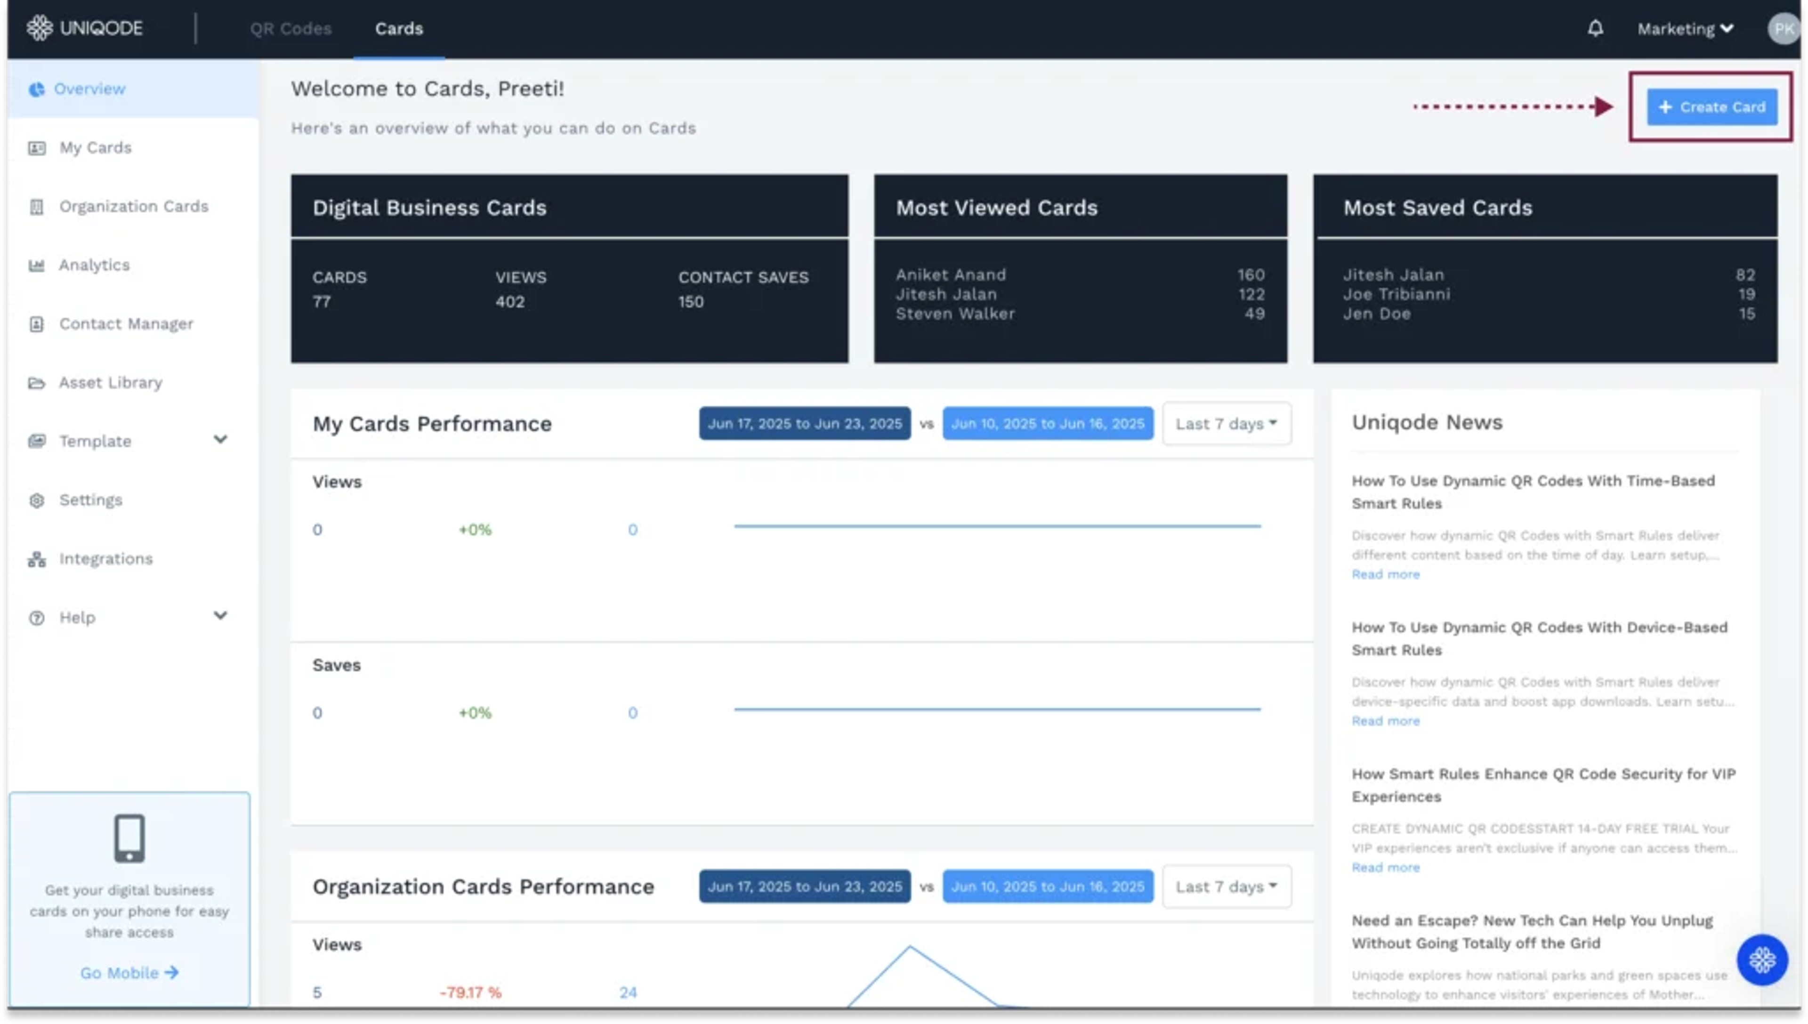The height and width of the screenshot is (1024, 1808).
Task: Click the Create Card button
Action: (x=1711, y=107)
